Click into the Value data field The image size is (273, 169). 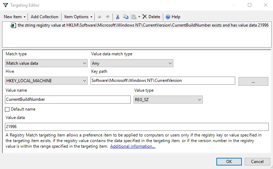(x=136, y=127)
